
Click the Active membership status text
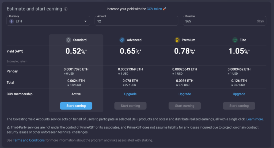[x=76, y=94]
